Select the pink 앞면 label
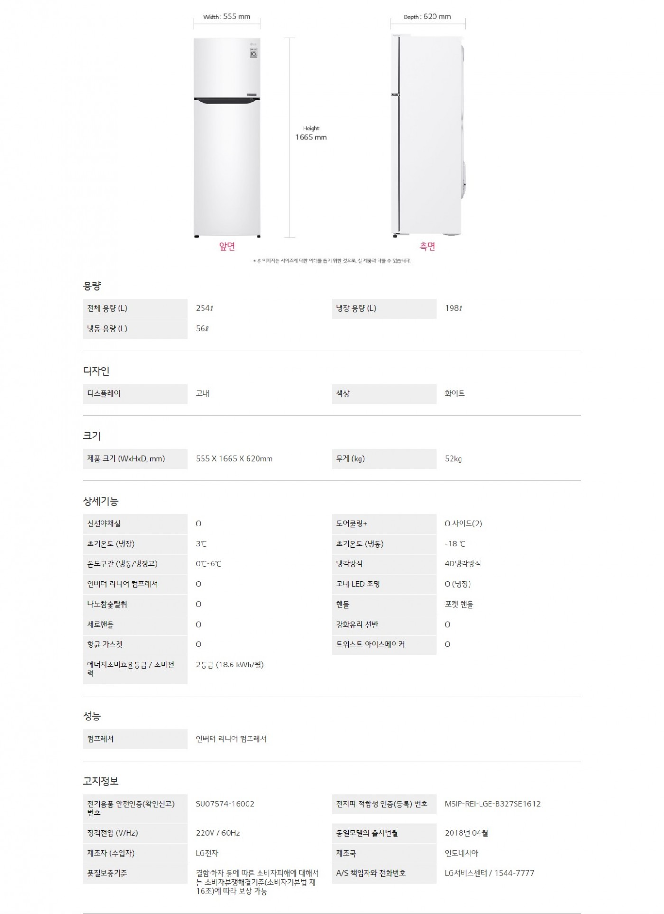Image resolution: width=664 pixels, height=914 pixels. point(227,246)
